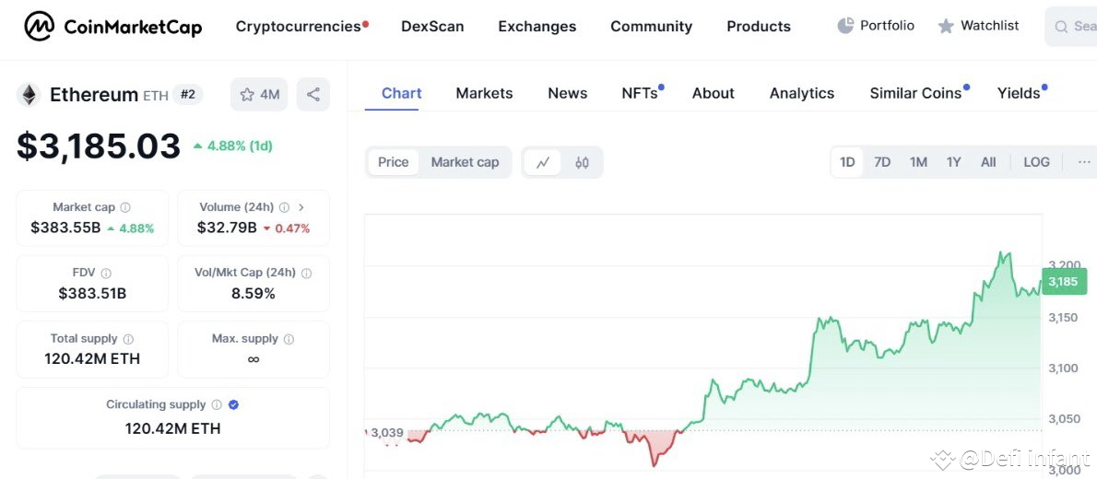Open the Watchlist star icon

click(x=946, y=26)
